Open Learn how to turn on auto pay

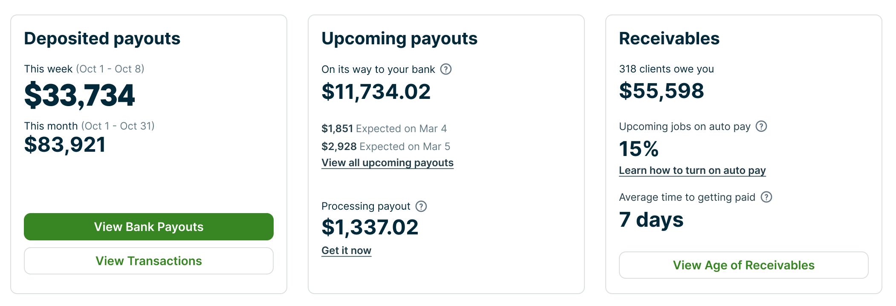tap(692, 170)
